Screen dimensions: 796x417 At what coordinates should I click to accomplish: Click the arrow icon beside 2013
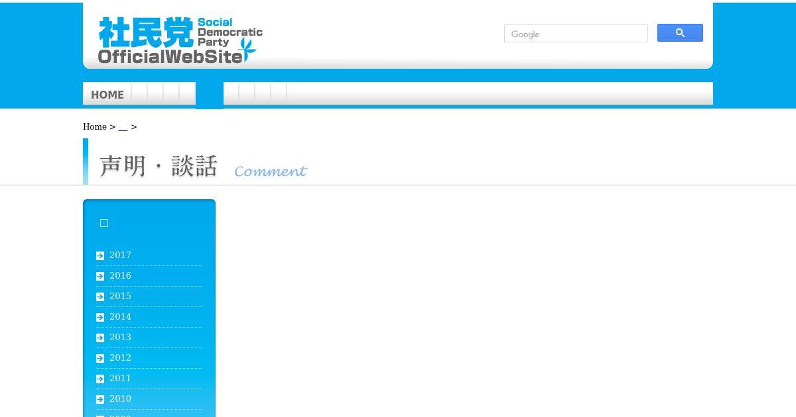[x=100, y=338]
